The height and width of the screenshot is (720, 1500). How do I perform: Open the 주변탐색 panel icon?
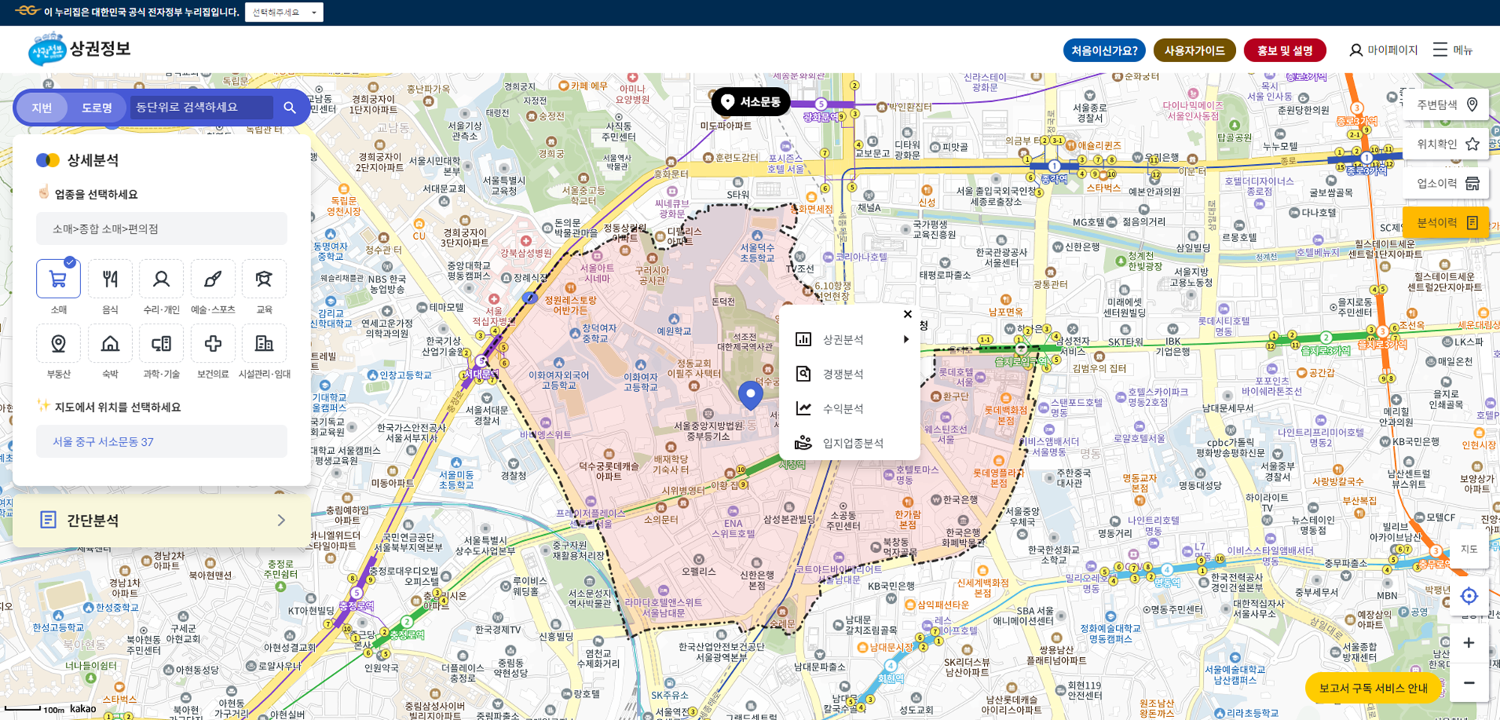(x=1472, y=105)
